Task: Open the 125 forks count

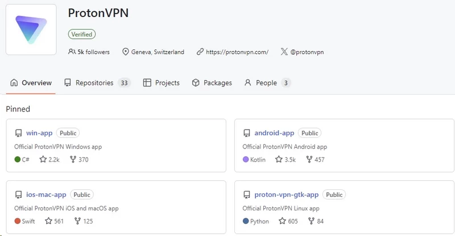Action: [x=88, y=221]
